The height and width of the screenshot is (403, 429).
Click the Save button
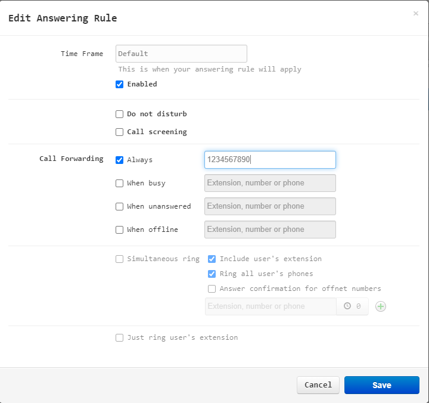coord(382,385)
